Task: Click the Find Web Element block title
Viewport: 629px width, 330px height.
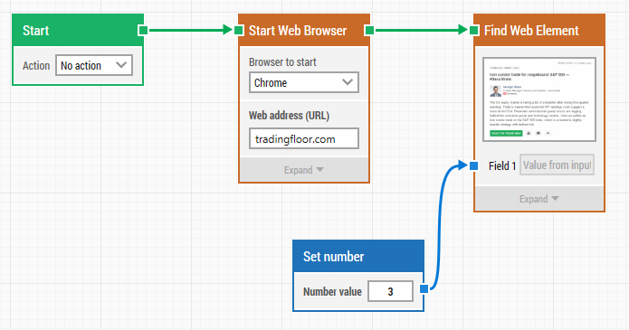Action: tap(531, 31)
